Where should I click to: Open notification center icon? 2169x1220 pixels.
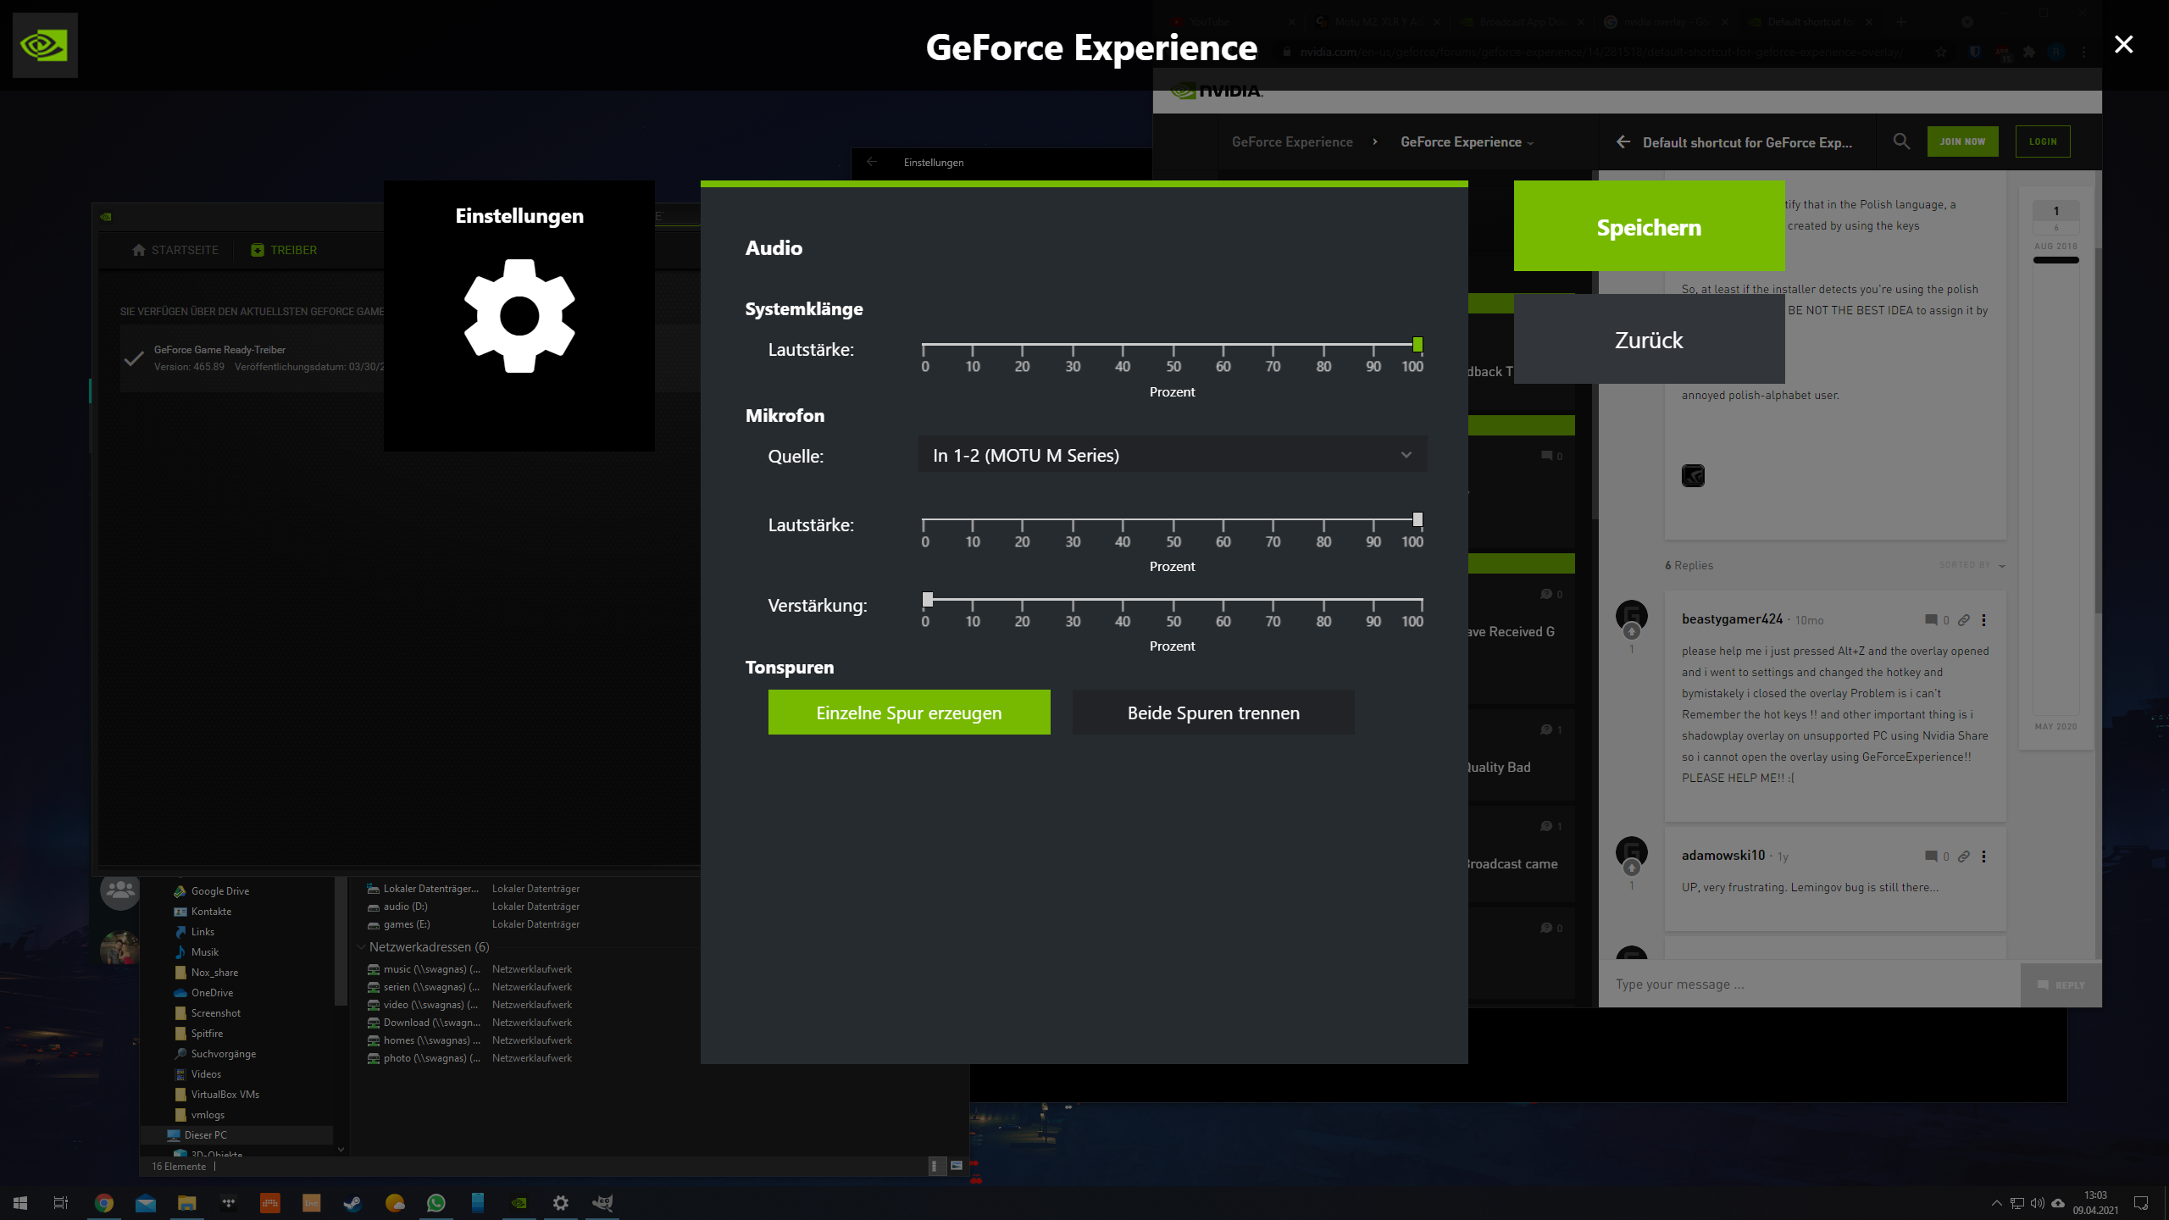pos(2141,1203)
